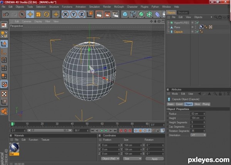
Task: Select HyperNURBS in object manager
Action: pos(181,23)
